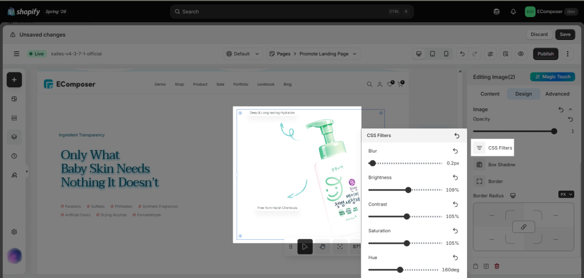This screenshot has width=584, height=278.
Task: Reset the Contrast filter
Action: coord(455,204)
